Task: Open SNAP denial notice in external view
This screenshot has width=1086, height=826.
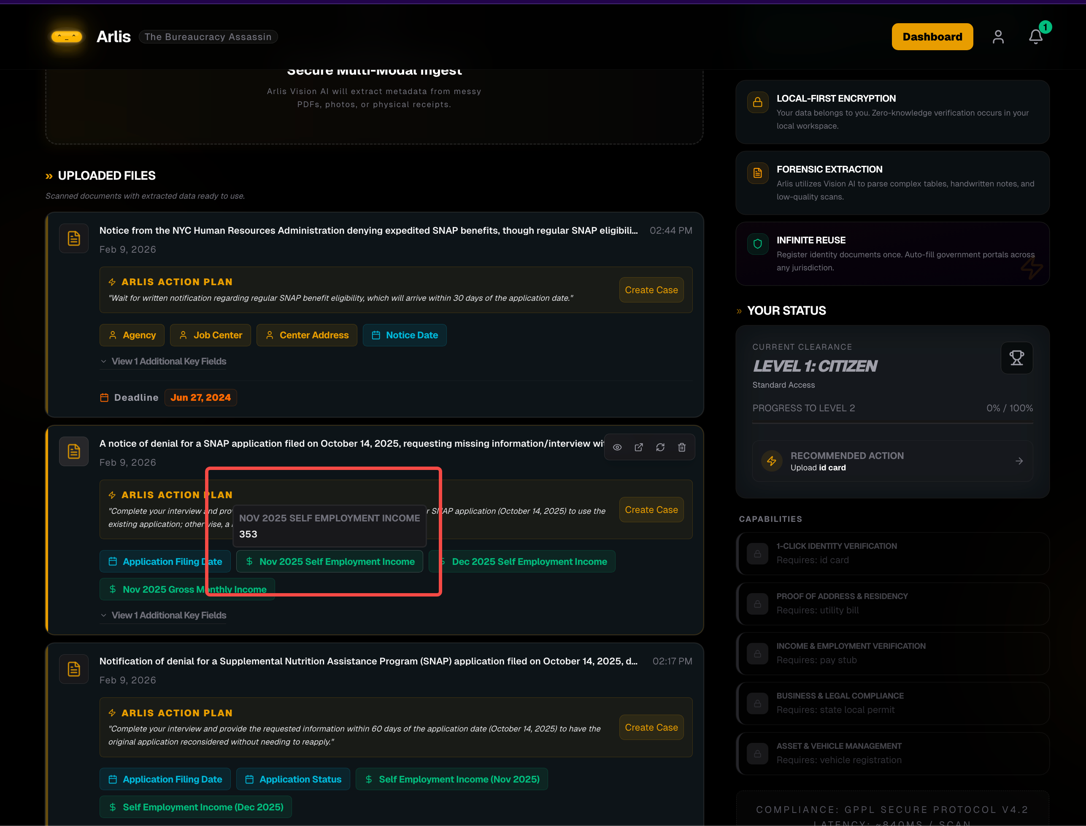Action: [x=639, y=447]
